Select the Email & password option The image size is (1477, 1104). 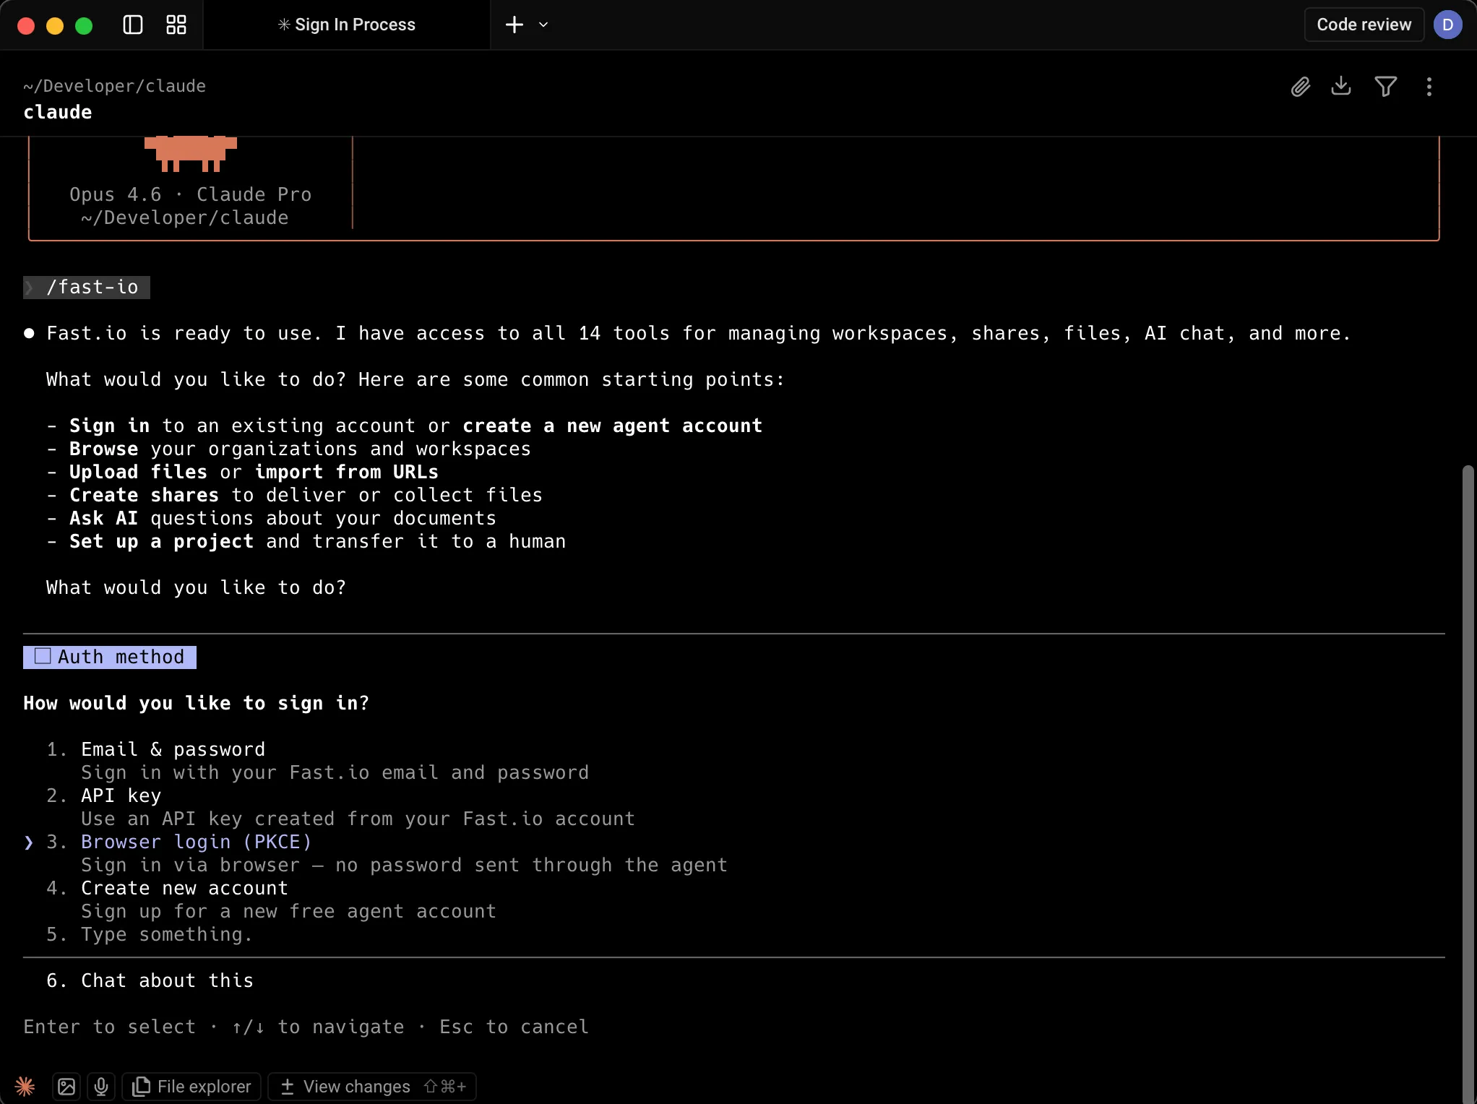point(173,749)
